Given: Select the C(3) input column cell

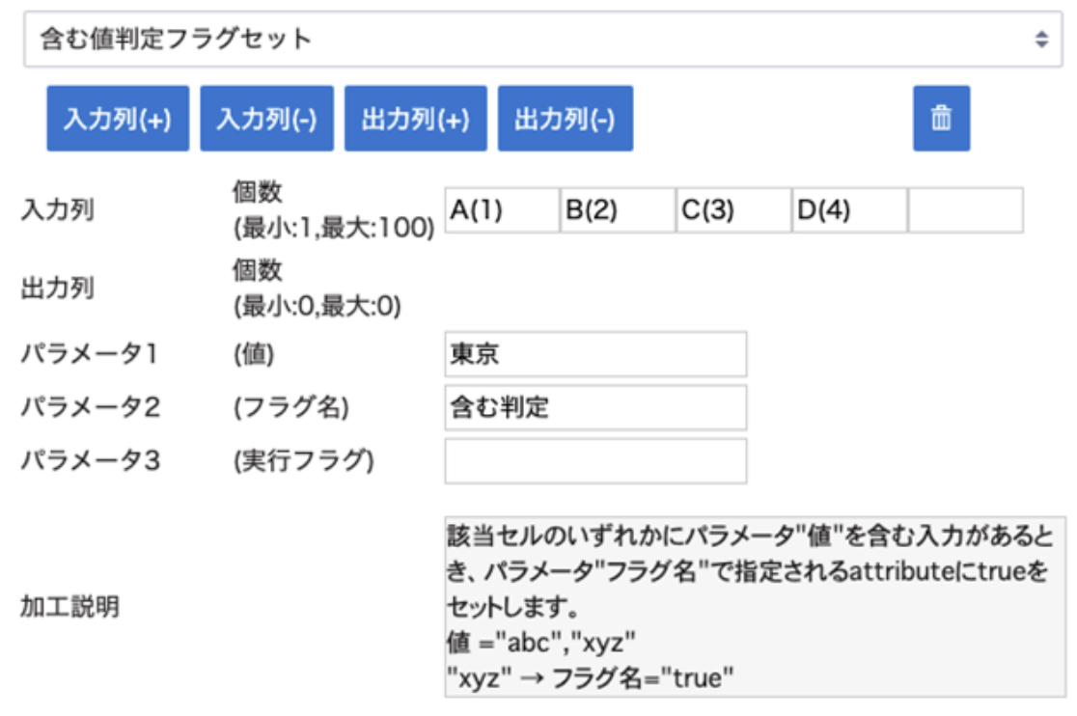Looking at the screenshot, I should [x=733, y=210].
